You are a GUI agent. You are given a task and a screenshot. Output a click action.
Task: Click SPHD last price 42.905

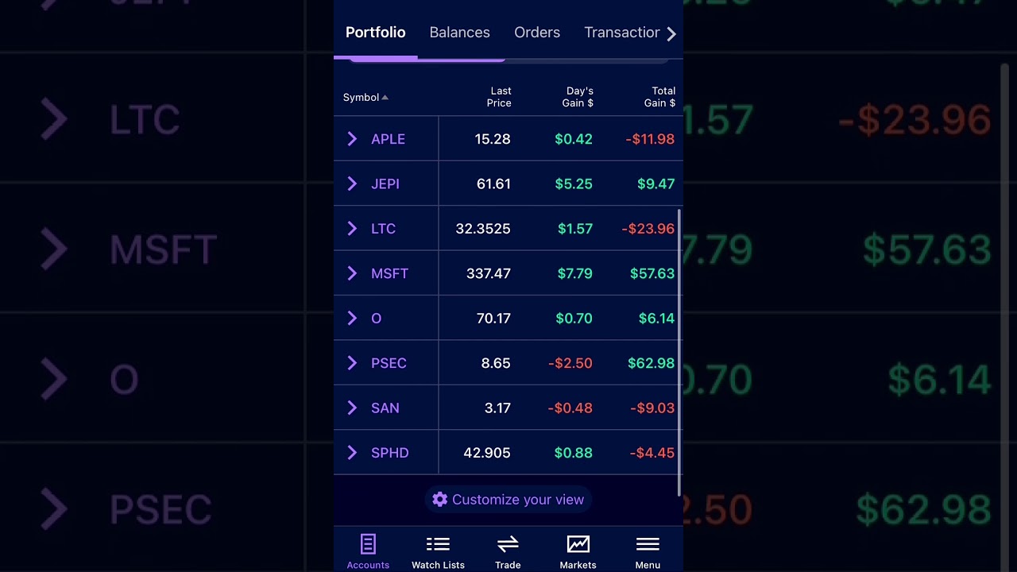coord(487,453)
